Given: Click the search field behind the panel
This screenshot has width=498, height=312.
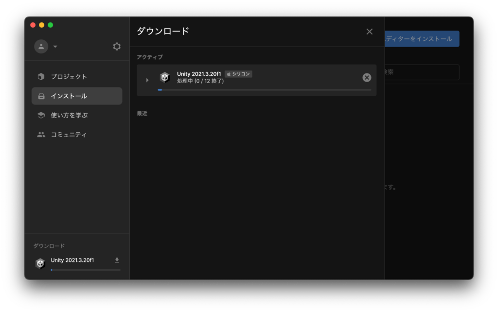Looking at the screenshot, I should (x=422, y=72).
